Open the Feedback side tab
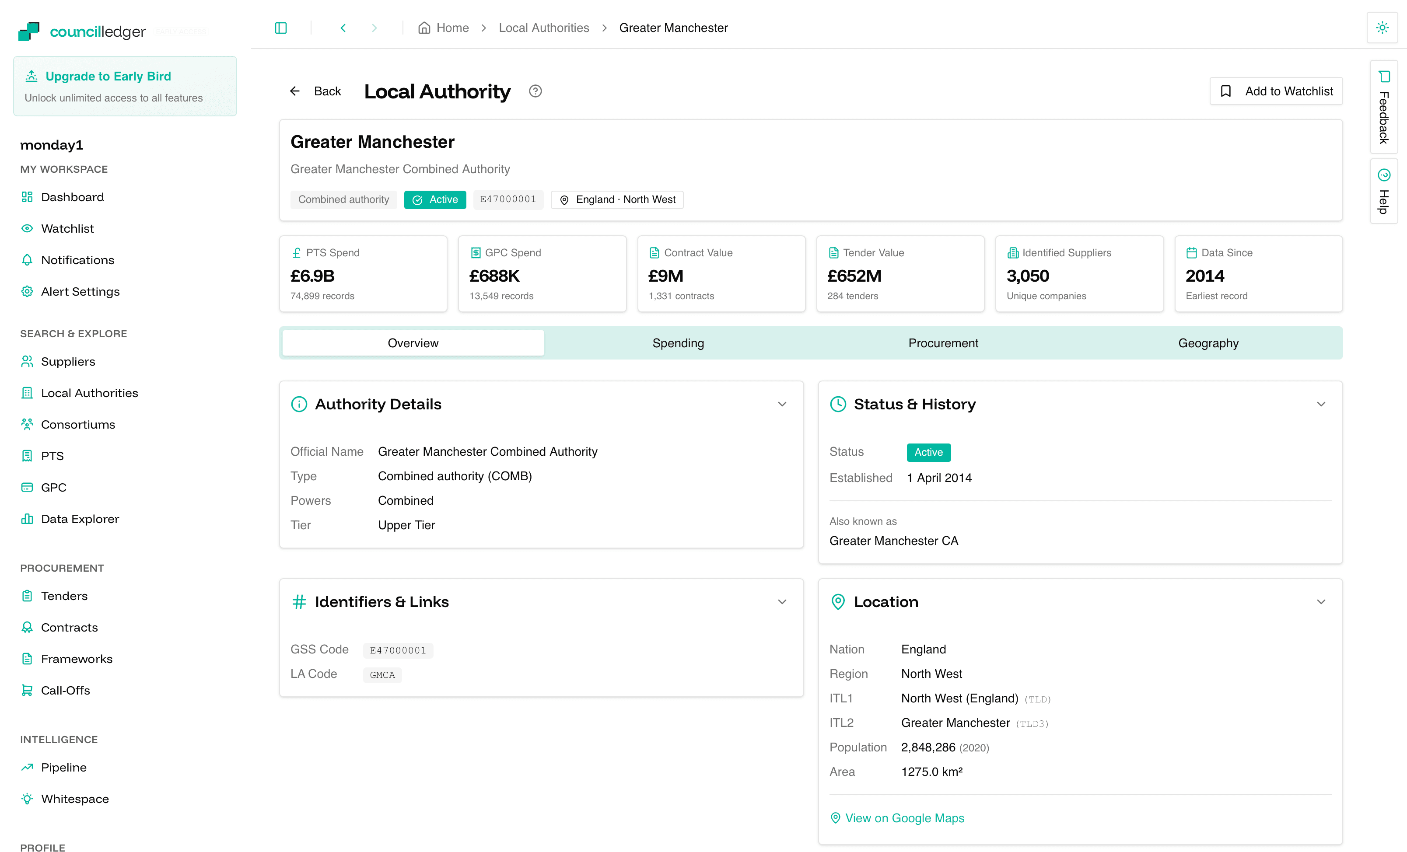 tap(1383, 107)
